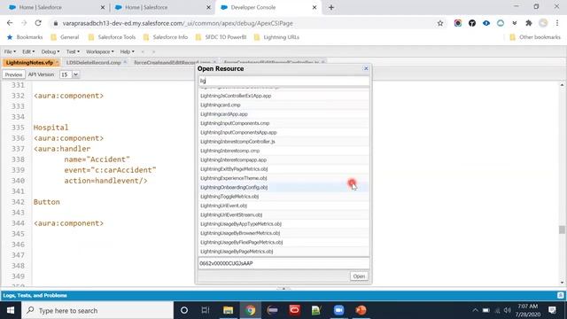Screen dimensions: 567x319
Task: Close the Open Resource dialog
Action: point(366,68)
